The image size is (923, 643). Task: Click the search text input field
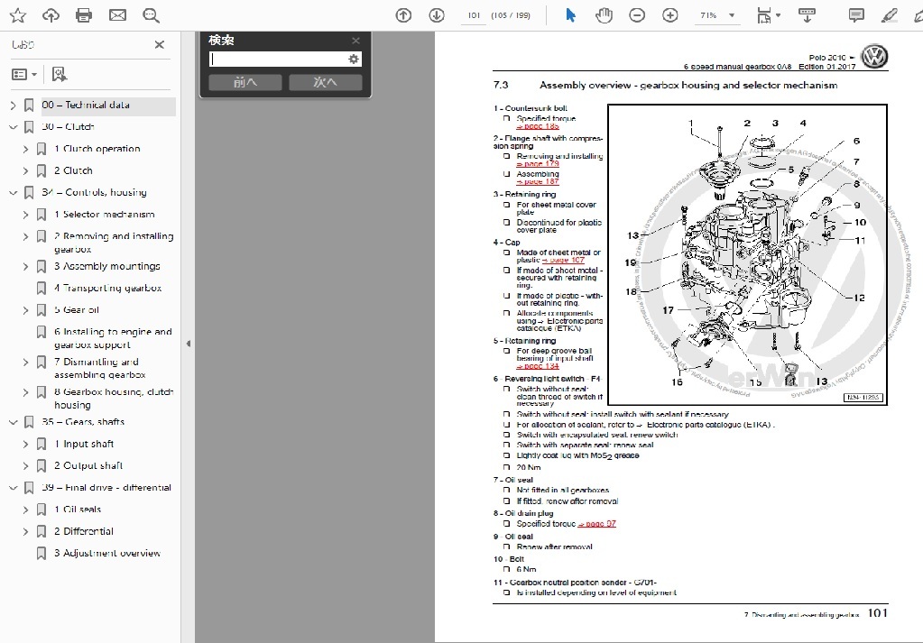click(x=279, y=59)
